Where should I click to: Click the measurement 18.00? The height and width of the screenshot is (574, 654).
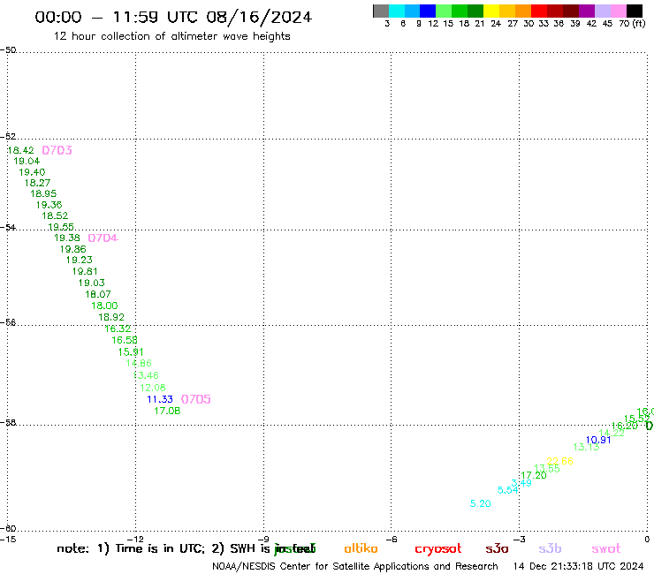point(104,306)
